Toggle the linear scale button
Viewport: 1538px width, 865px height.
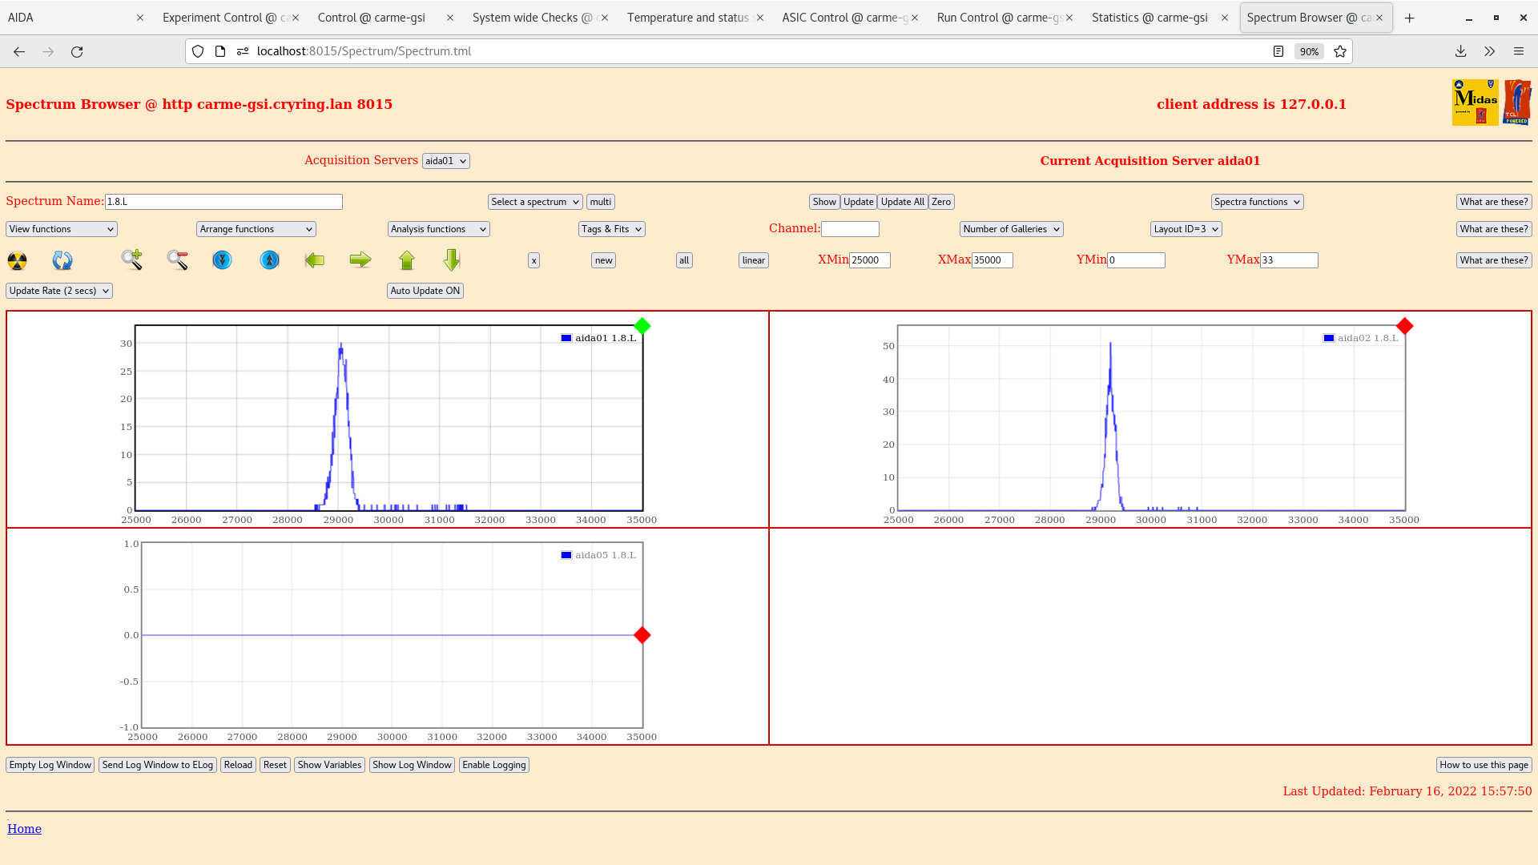pos(753,260)
